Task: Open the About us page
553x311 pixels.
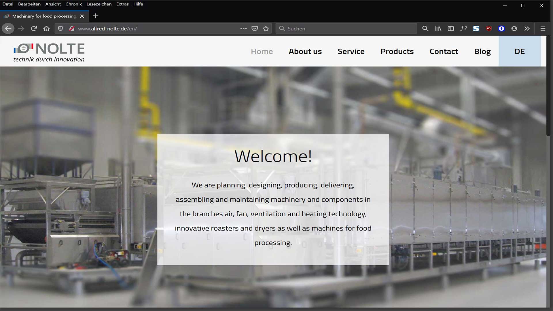Action: 305,51
